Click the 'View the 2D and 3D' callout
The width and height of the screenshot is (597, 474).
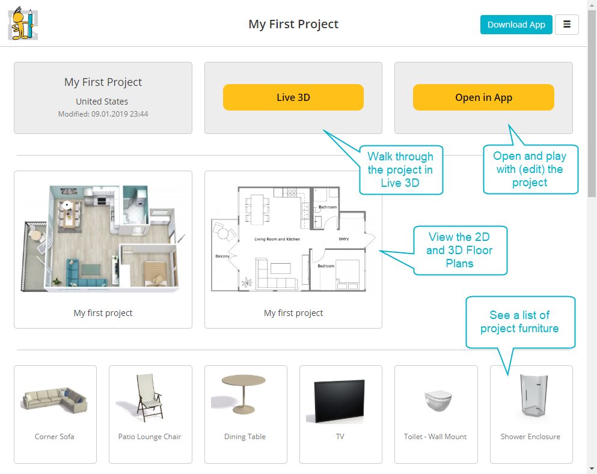460,251
